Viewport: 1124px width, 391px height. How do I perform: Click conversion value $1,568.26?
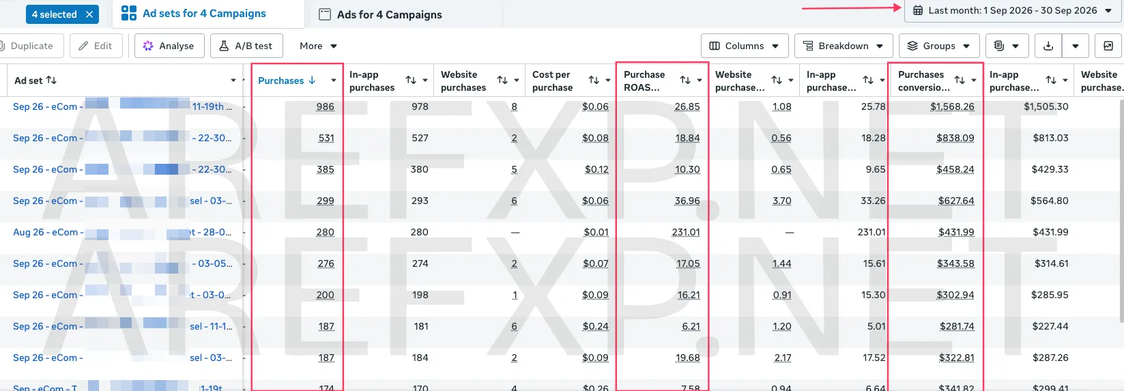click(952, 106)
